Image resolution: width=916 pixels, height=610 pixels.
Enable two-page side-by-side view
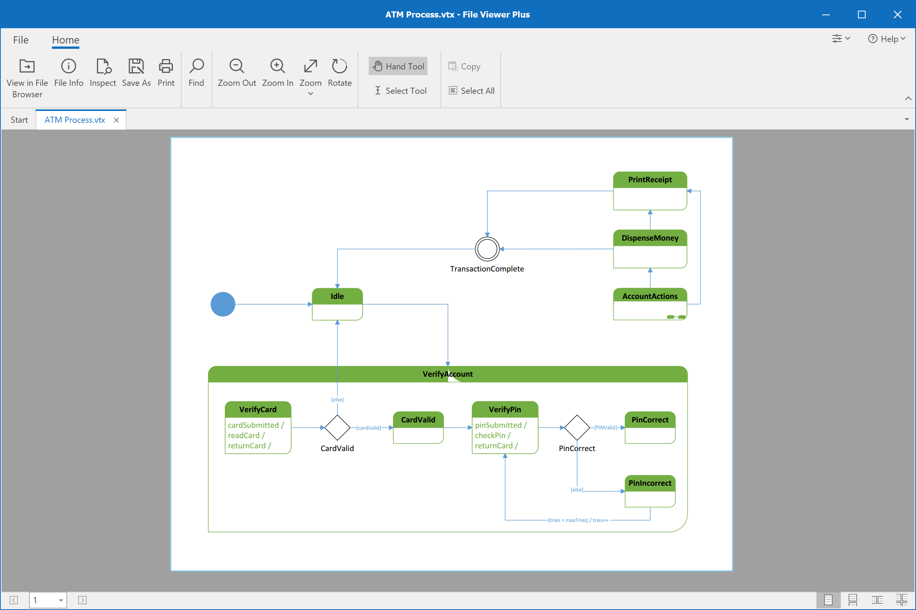pos(877,600)
